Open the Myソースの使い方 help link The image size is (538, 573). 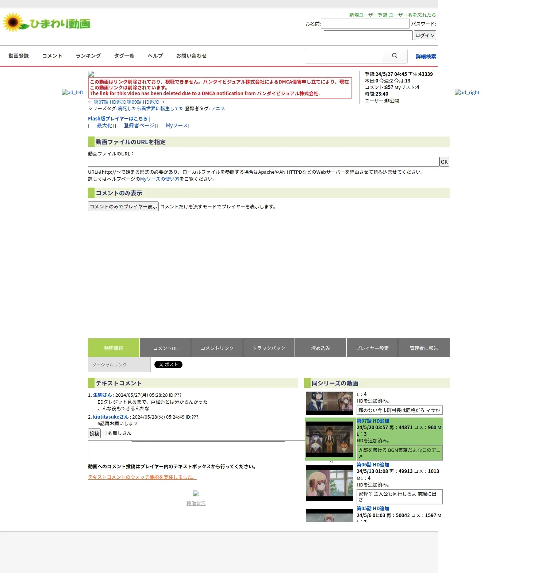pyautogui.click(x=160, y=179)
